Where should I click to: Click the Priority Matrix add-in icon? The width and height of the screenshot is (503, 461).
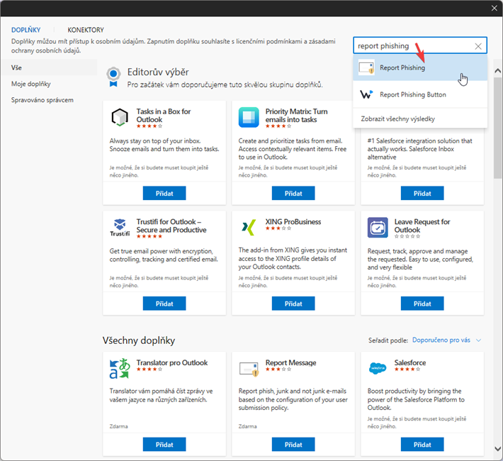coord(249,118)
